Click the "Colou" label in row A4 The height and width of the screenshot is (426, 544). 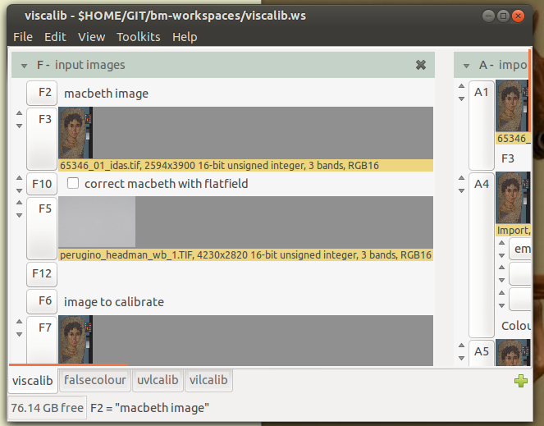(x=516, y=326)
